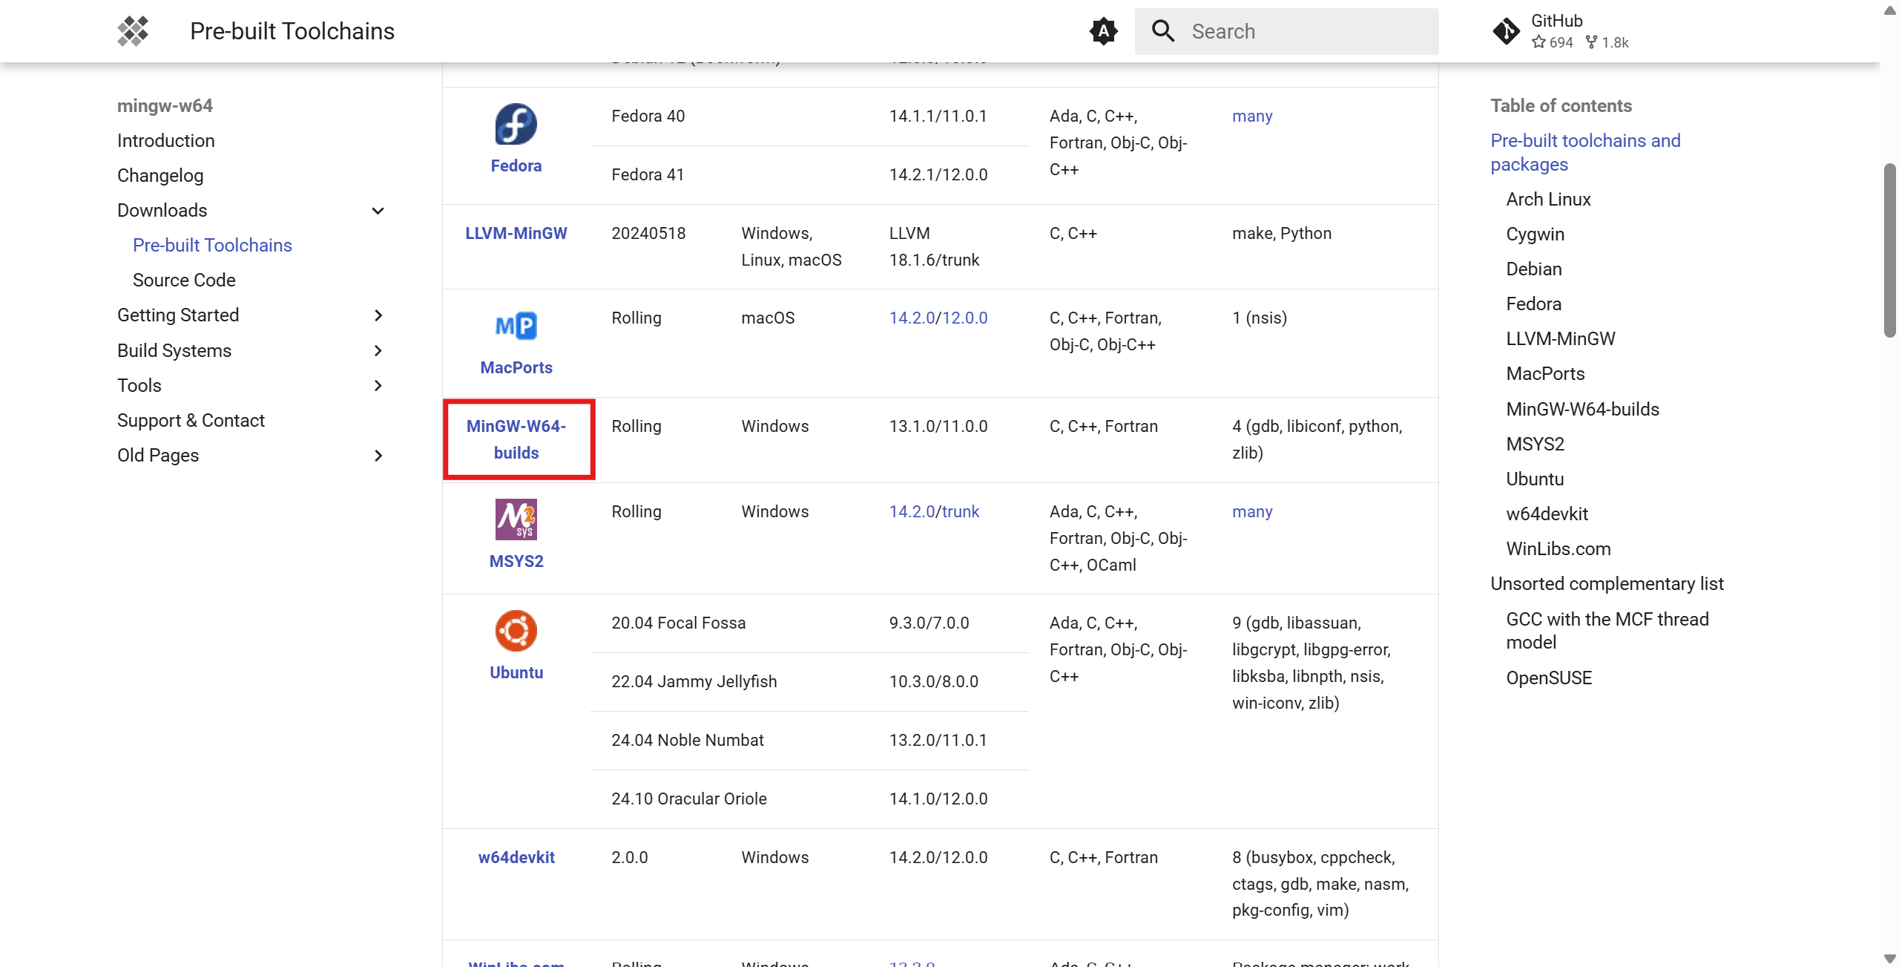Open the Source Code nav item
Viewport: 1899px width, 967px height.
pyautogui.click(x=184, y=280)
